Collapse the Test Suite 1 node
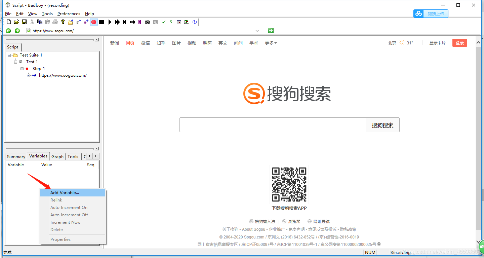The width and height of the screenshot is (484, 258). [x=9, y=55]
